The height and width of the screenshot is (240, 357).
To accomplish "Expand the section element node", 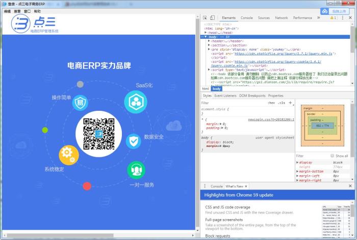I will 209,45.
